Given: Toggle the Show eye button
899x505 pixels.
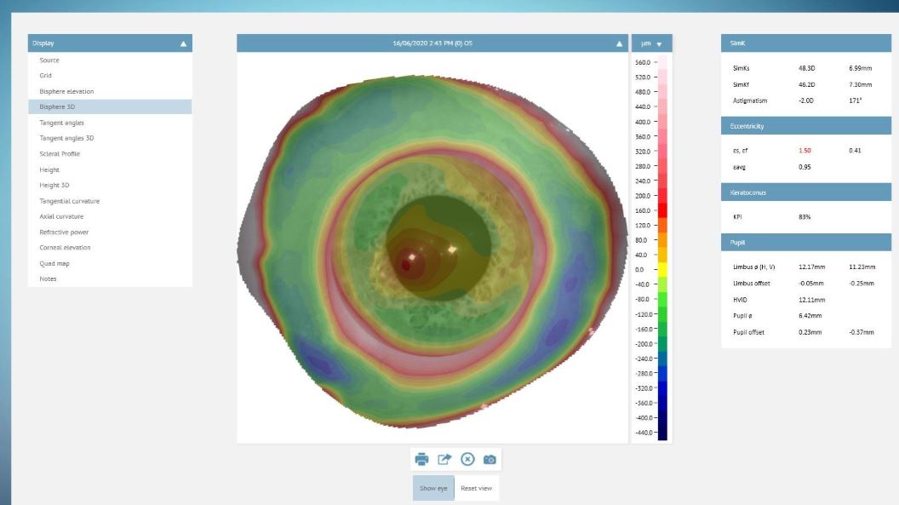Looking at the screenshot, I should click(x=433, y=488).
